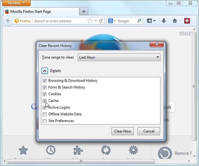The width and height of the screenshot is (199, 166).
Task: Click the search magnifier icon
Action: [x=139, y=21]
